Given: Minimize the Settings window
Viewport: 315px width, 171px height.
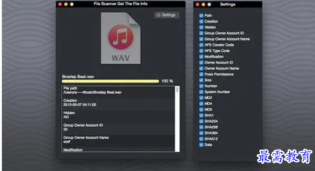Looking at the screenshot, I should [x=203, y=4].
